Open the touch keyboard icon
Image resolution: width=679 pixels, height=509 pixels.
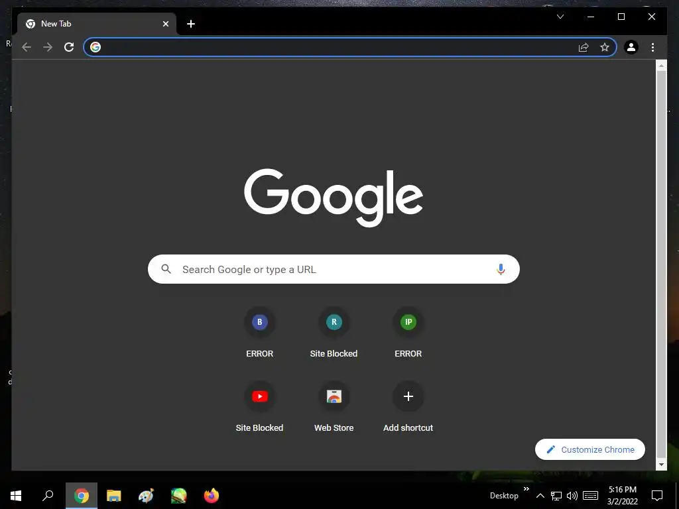click(590, 496)
